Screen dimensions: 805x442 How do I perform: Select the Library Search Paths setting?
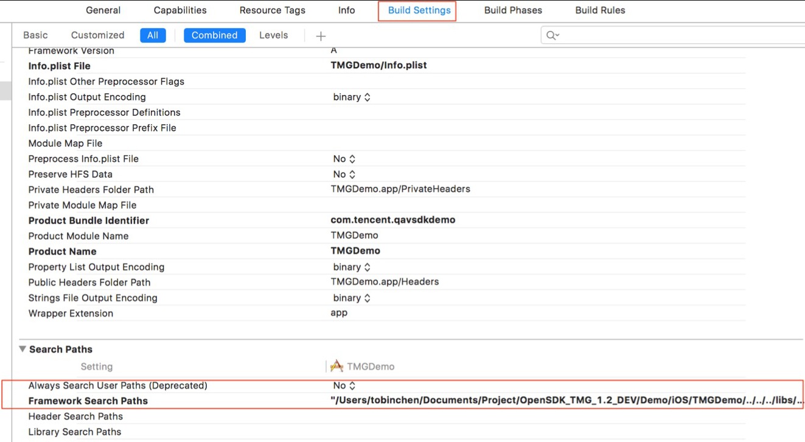coord(75,432)
